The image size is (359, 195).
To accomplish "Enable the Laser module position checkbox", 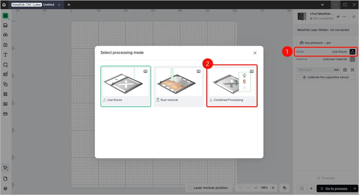I will coord(190,188).
